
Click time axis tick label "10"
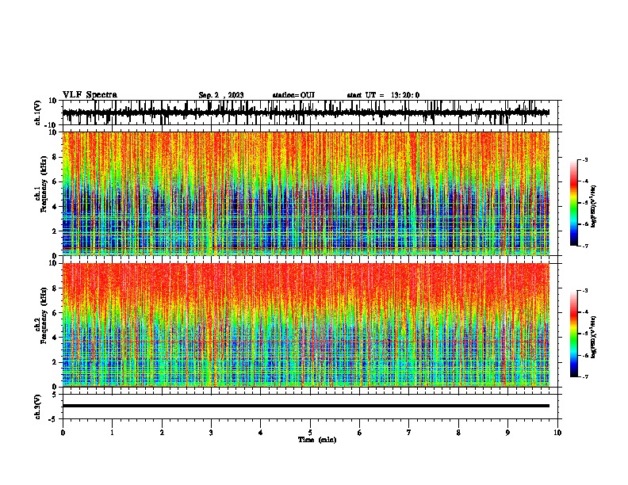[x=557, y=433]
